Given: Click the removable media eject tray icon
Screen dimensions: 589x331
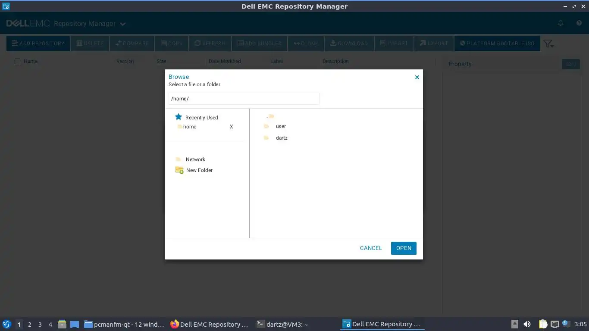Looking at the screenshot, I should click(515, 324).
